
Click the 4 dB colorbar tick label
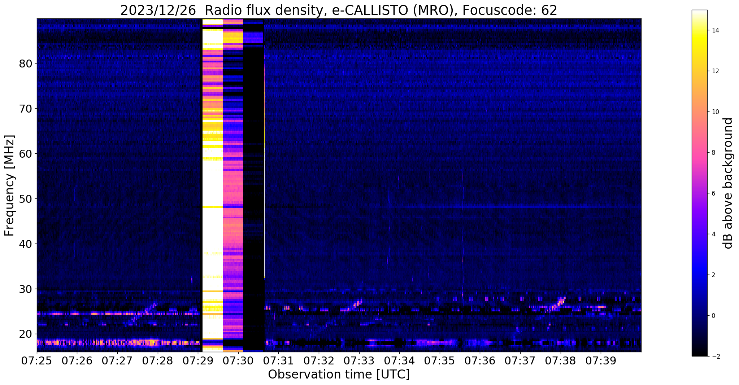pyautogui.click(x=713, y=234)
